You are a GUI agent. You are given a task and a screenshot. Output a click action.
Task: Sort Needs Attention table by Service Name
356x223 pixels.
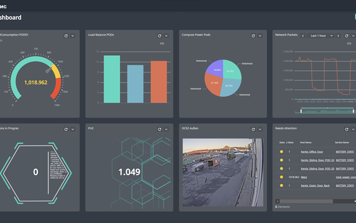click(x=342, y=143)
